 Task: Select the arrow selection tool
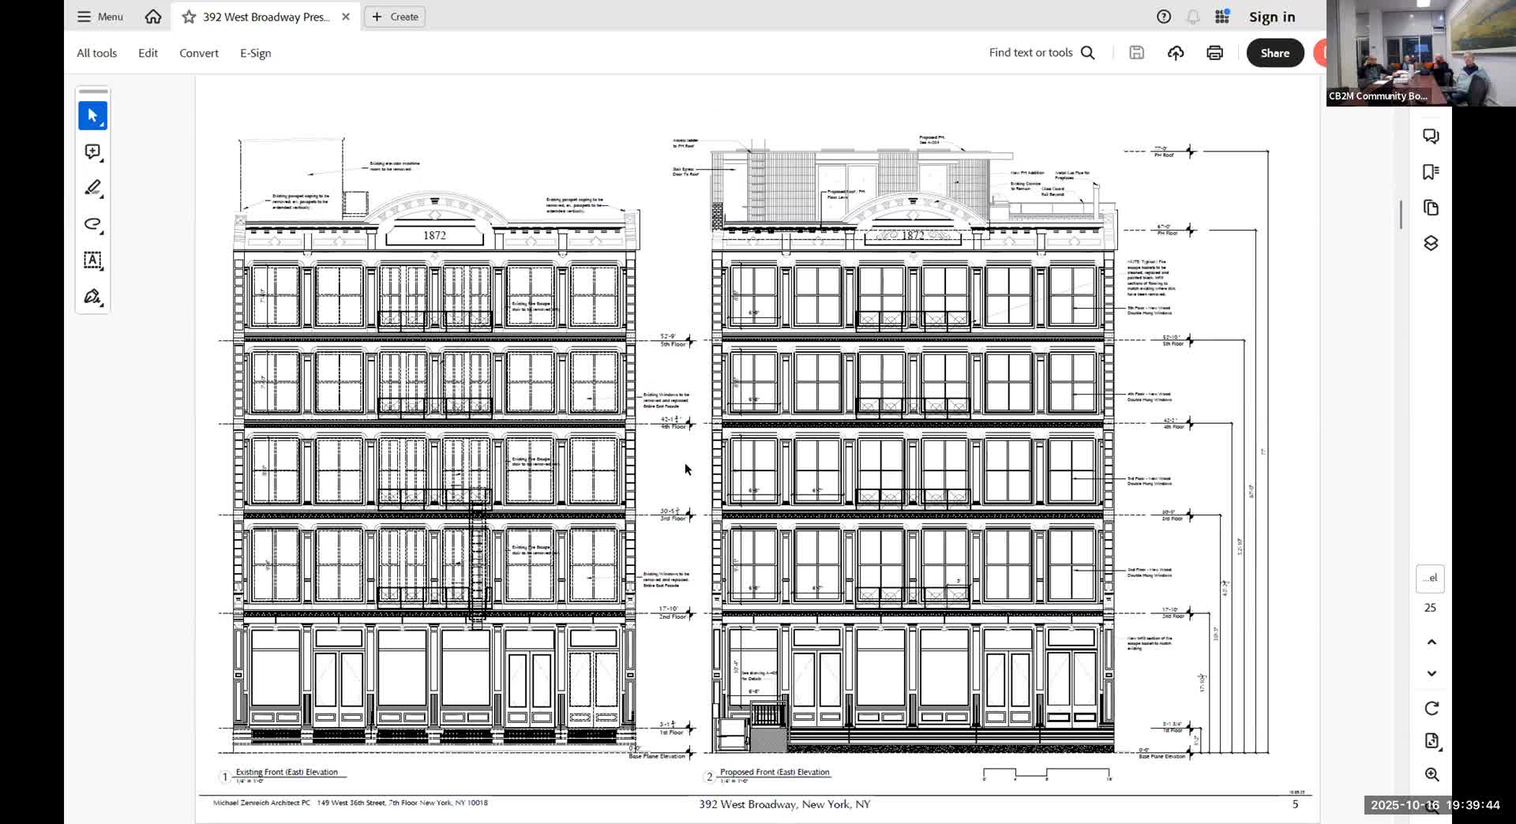pyautogui.click(x=92, y=116)
